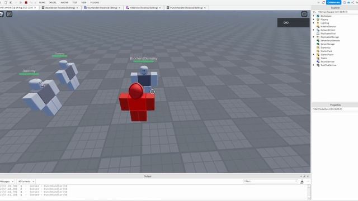Open the Messages dropdown in Output
The width and height of the screenshot is (358, 201).
tap(7, 181)
